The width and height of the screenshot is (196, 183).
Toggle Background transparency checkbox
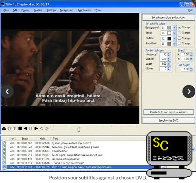point(179,27)
